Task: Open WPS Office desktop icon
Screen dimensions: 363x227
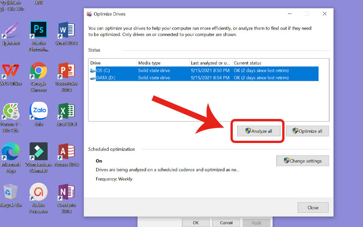Action: click(x=10, y=71)
